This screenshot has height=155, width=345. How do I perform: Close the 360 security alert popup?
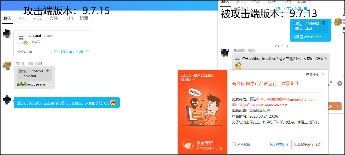click(x=323, y=74)
